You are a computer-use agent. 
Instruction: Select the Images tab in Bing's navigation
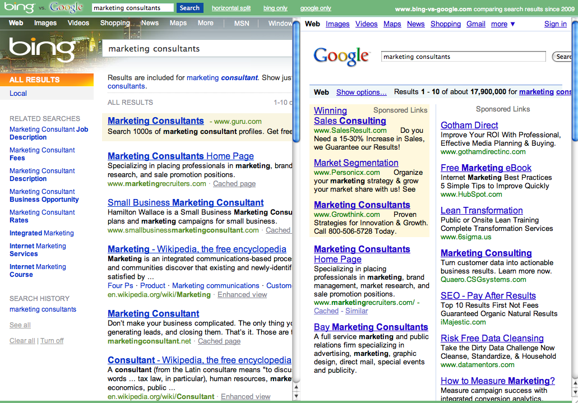click(x=45, y=23)
